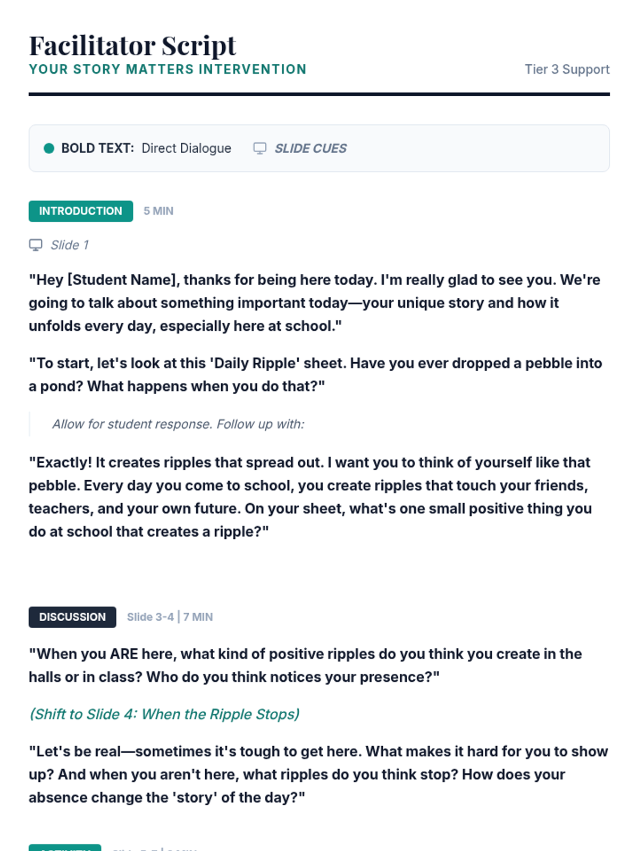
Task: Click the Shift to Slide 4 cue
Action: (x=164, y=714)
